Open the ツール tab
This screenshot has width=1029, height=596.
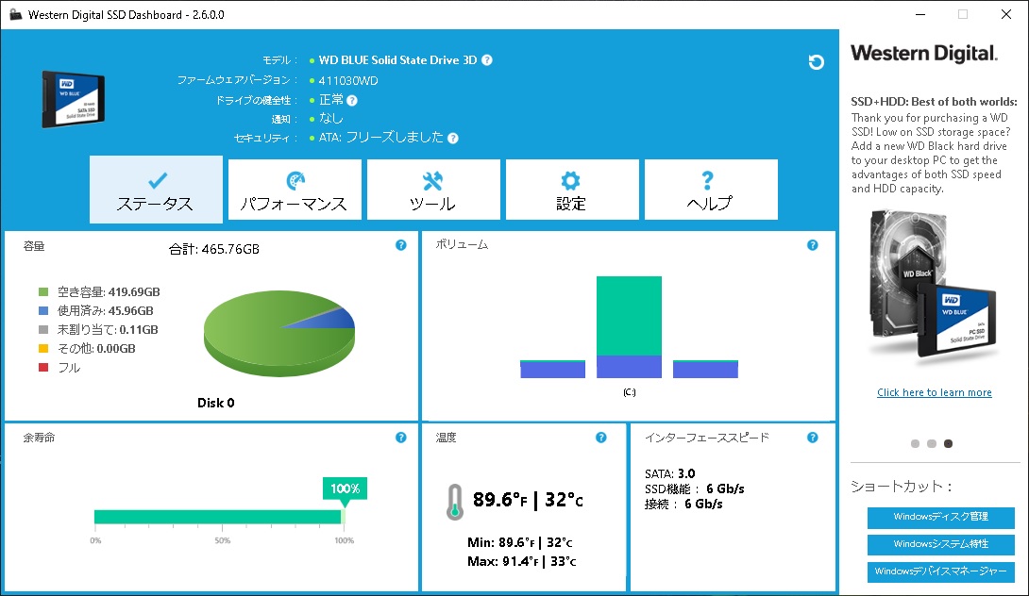pos(433,190)
